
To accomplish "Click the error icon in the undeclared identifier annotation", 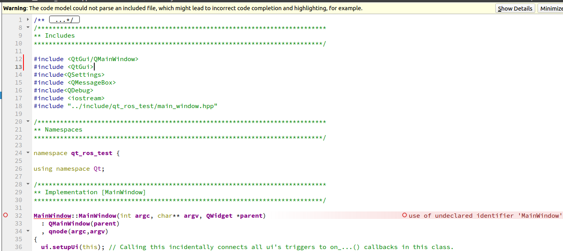I will click(405, 215).
